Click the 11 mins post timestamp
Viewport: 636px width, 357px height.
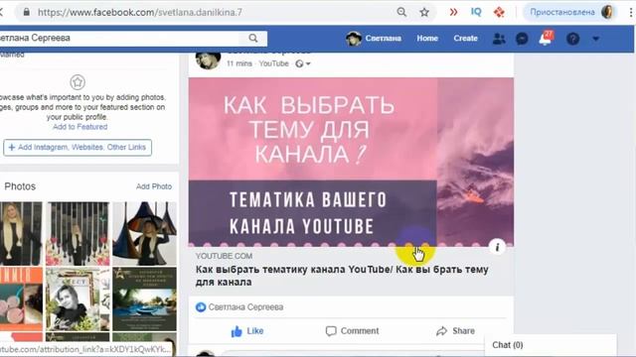[x=238, y=63]
